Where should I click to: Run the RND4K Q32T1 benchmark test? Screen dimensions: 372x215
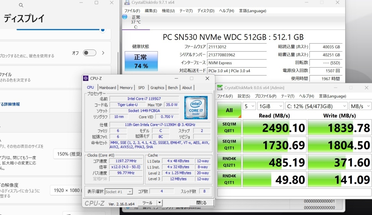(229, 162)
